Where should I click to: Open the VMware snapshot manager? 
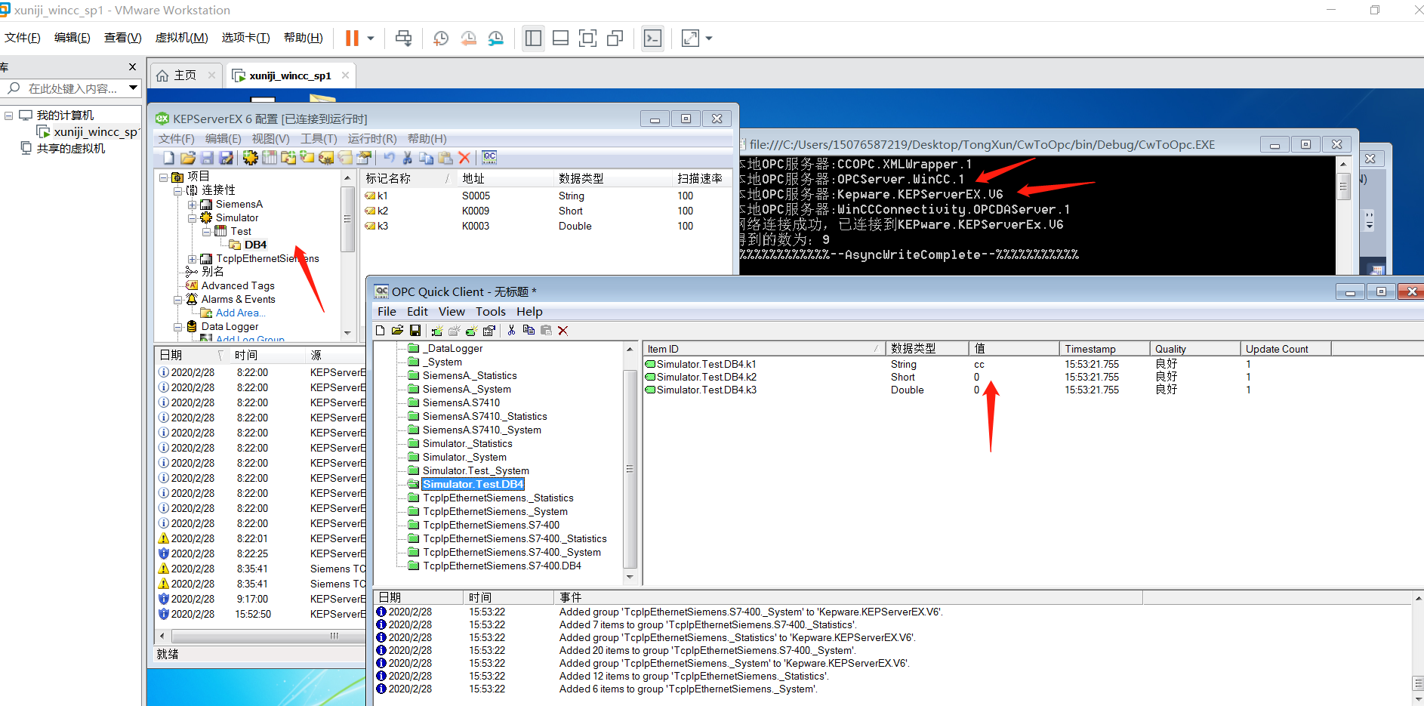pos(496,38)
